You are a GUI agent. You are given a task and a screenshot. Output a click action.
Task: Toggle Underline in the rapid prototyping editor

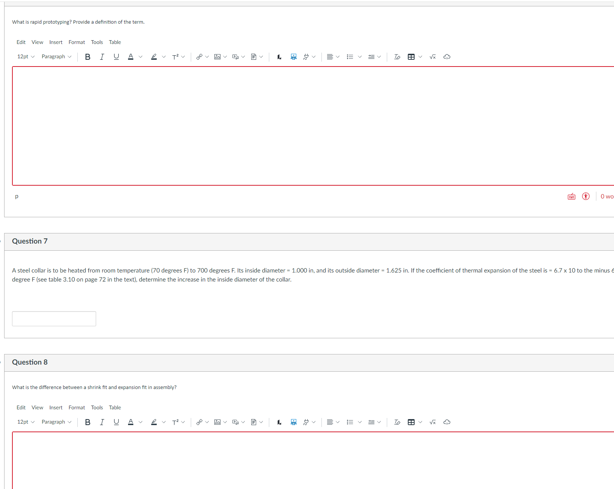tap(116, 57)
